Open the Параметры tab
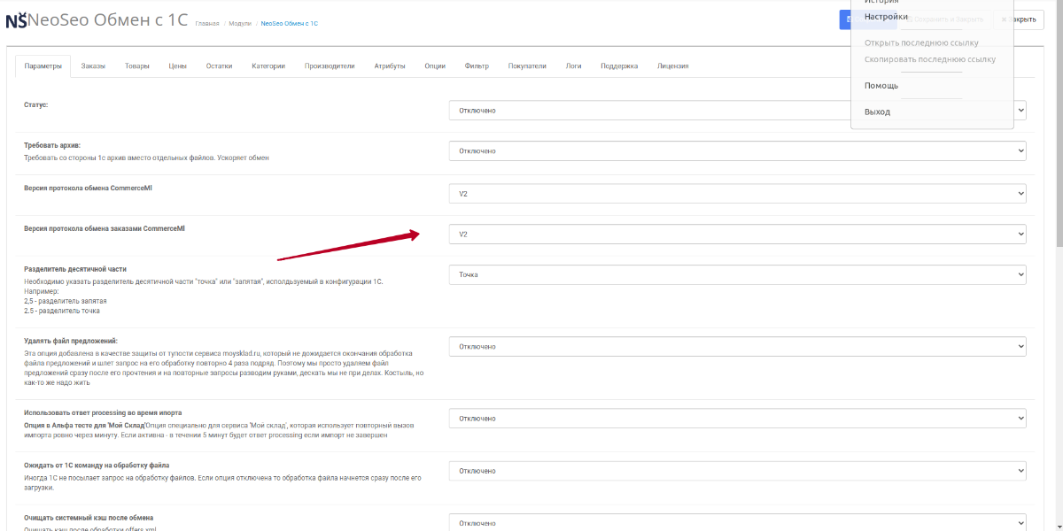 [43, 66]
